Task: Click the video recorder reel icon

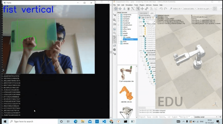Action: tap(115, 50)
